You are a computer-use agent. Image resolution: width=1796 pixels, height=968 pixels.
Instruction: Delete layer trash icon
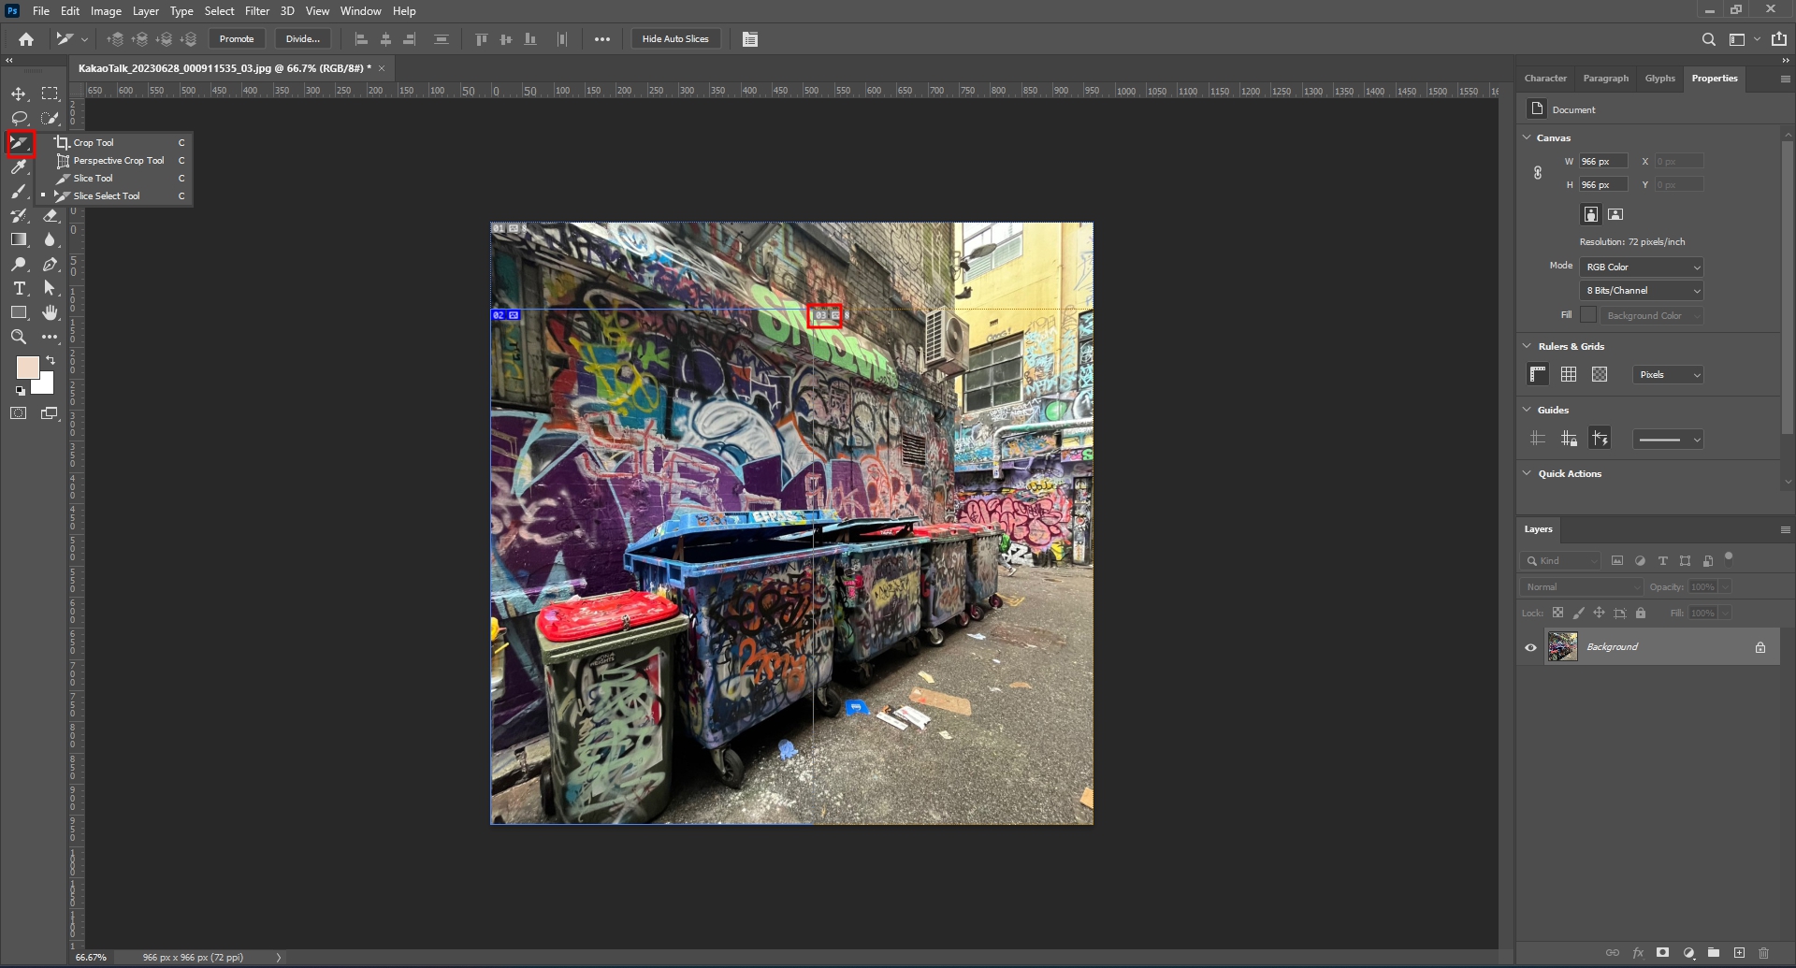[x=1764, y=953]
